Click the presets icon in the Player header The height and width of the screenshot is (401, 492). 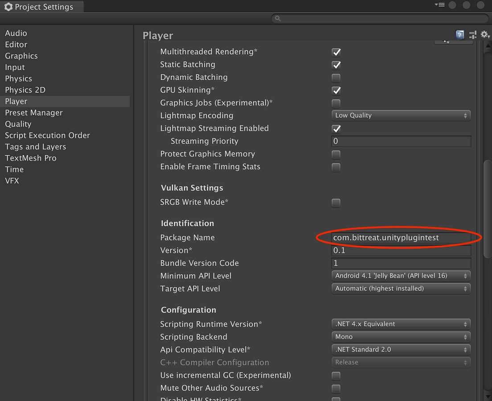(472, 34)
